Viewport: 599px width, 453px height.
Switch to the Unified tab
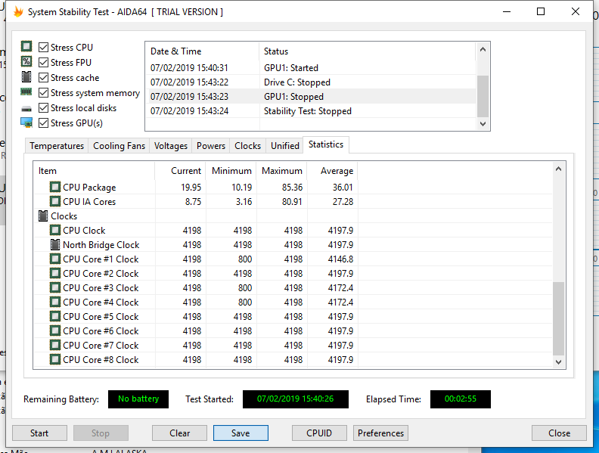click(284, 146)
